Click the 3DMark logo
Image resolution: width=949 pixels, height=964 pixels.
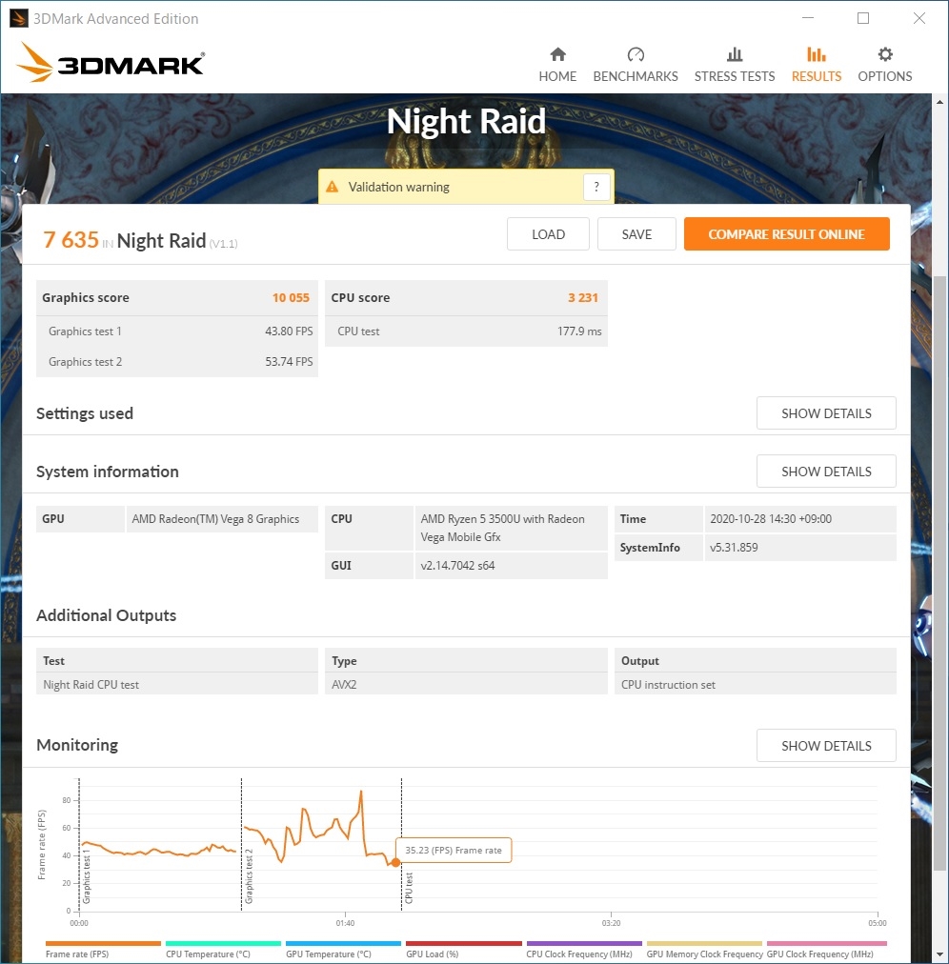pos(111,62)
